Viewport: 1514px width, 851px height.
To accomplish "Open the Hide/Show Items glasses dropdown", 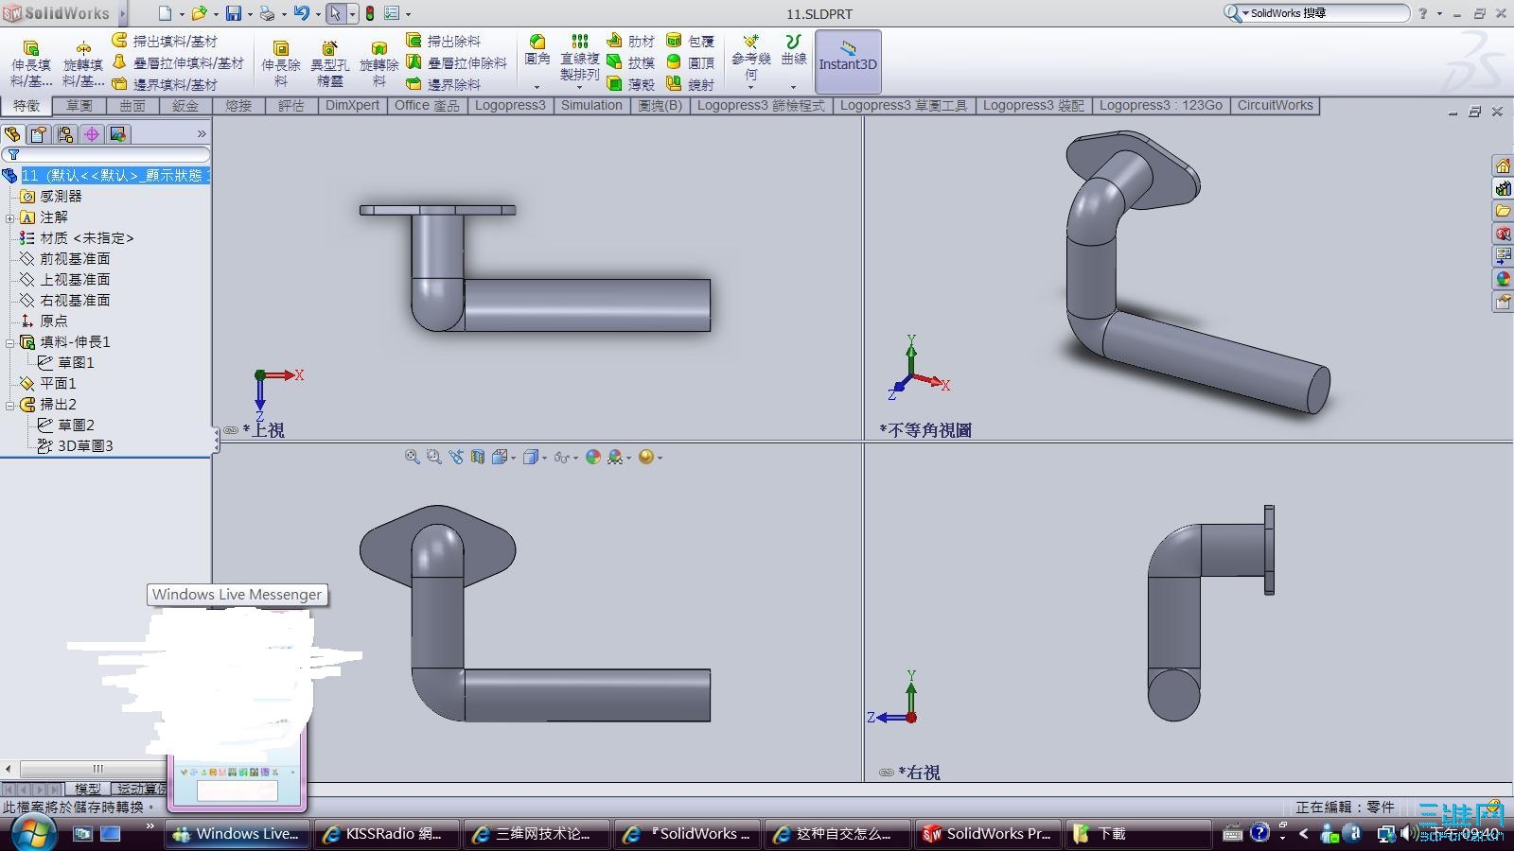I will 566,457.
